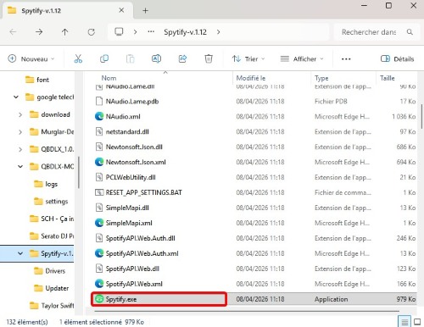Switch to details list view icon in status bar
Viewport: 424px width, 327px height.
[404, 322]
